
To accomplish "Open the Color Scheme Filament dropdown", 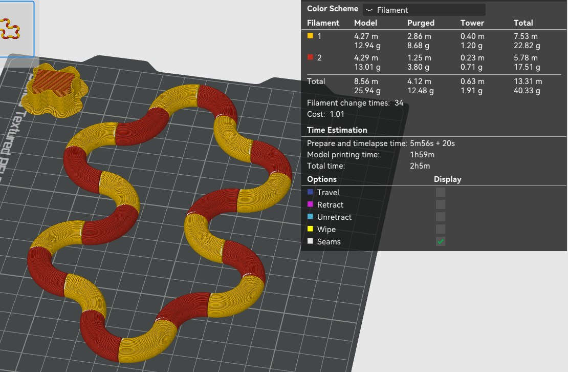I will [424, 10].
